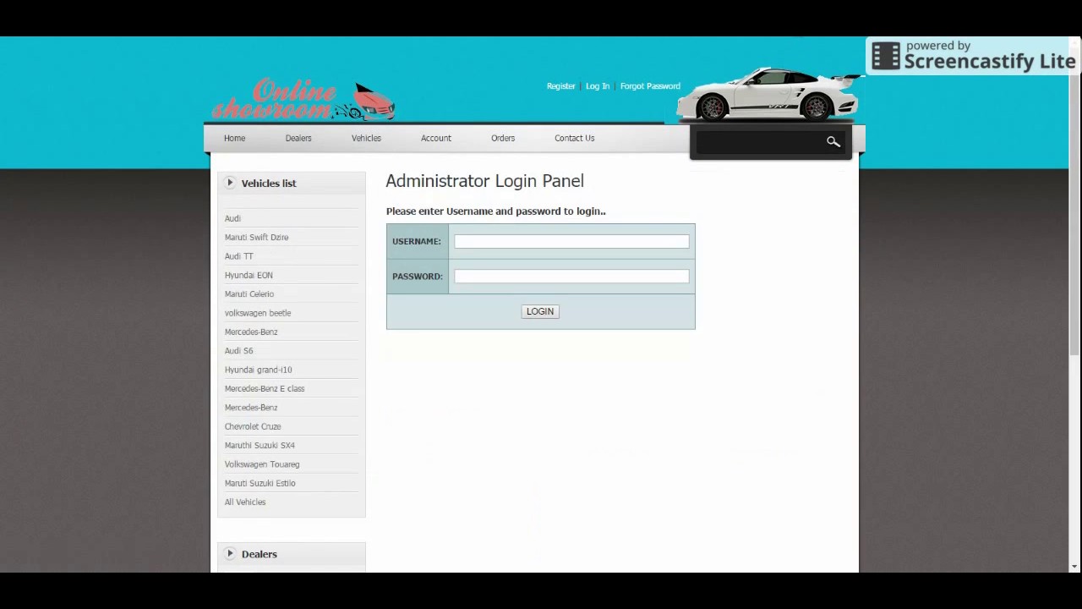Image resolution: width=1082 pixels, height=609 pixels.
Task: Click the LOGIN button
Action: tap(540, 311)
